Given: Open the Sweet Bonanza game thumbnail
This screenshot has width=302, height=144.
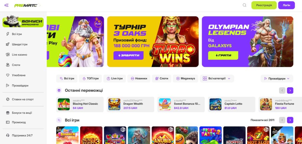Looking at the screenshot, I should click(68, 135).
